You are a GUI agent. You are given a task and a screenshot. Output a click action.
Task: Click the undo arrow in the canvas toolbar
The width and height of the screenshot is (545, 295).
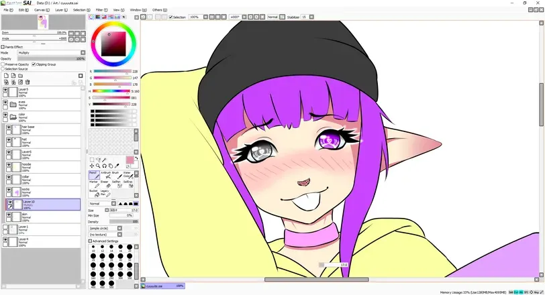coord(143,17)
